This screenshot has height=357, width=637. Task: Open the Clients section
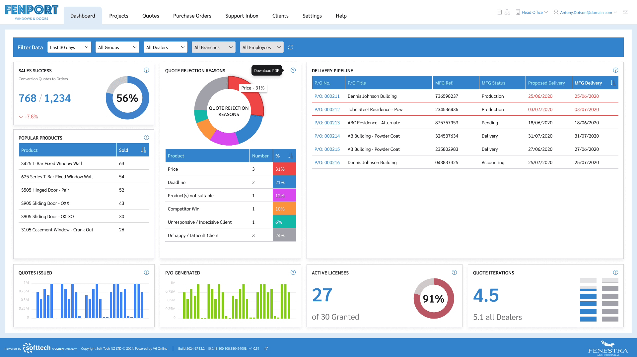coord(280,16)
